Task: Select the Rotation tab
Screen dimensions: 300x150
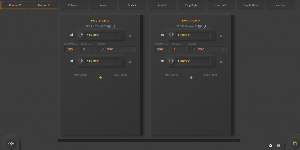Action: click(73, 5)
